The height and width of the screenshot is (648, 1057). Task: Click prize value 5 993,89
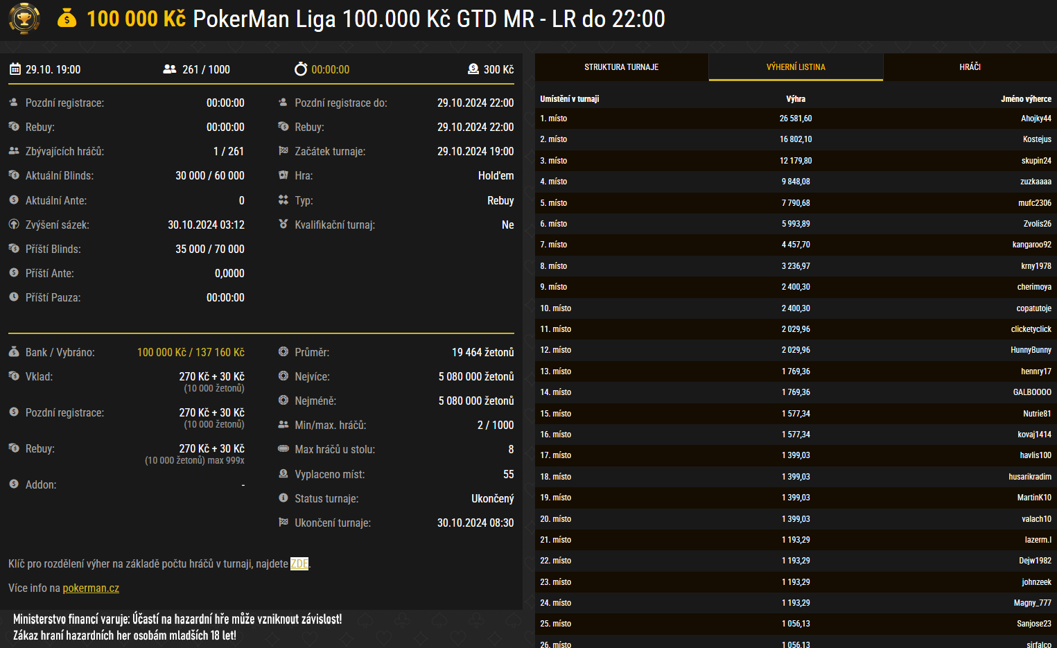point(796,224)
